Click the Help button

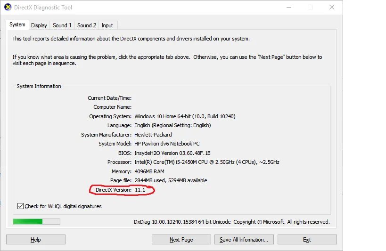[x=36, y=239]
